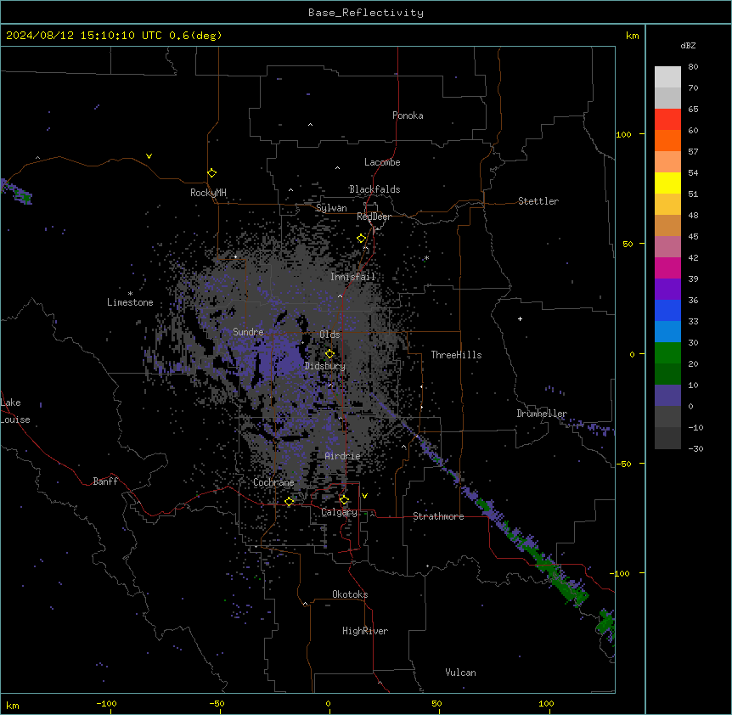Click the -50 tick label on horizontal axis
The image size is (732, 715).
(217, 703)
